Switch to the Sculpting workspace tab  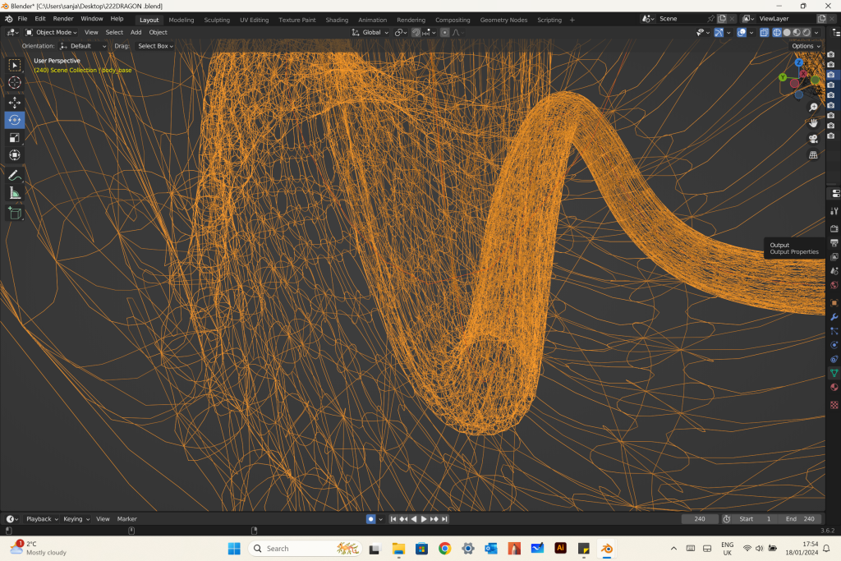(217, 20)
